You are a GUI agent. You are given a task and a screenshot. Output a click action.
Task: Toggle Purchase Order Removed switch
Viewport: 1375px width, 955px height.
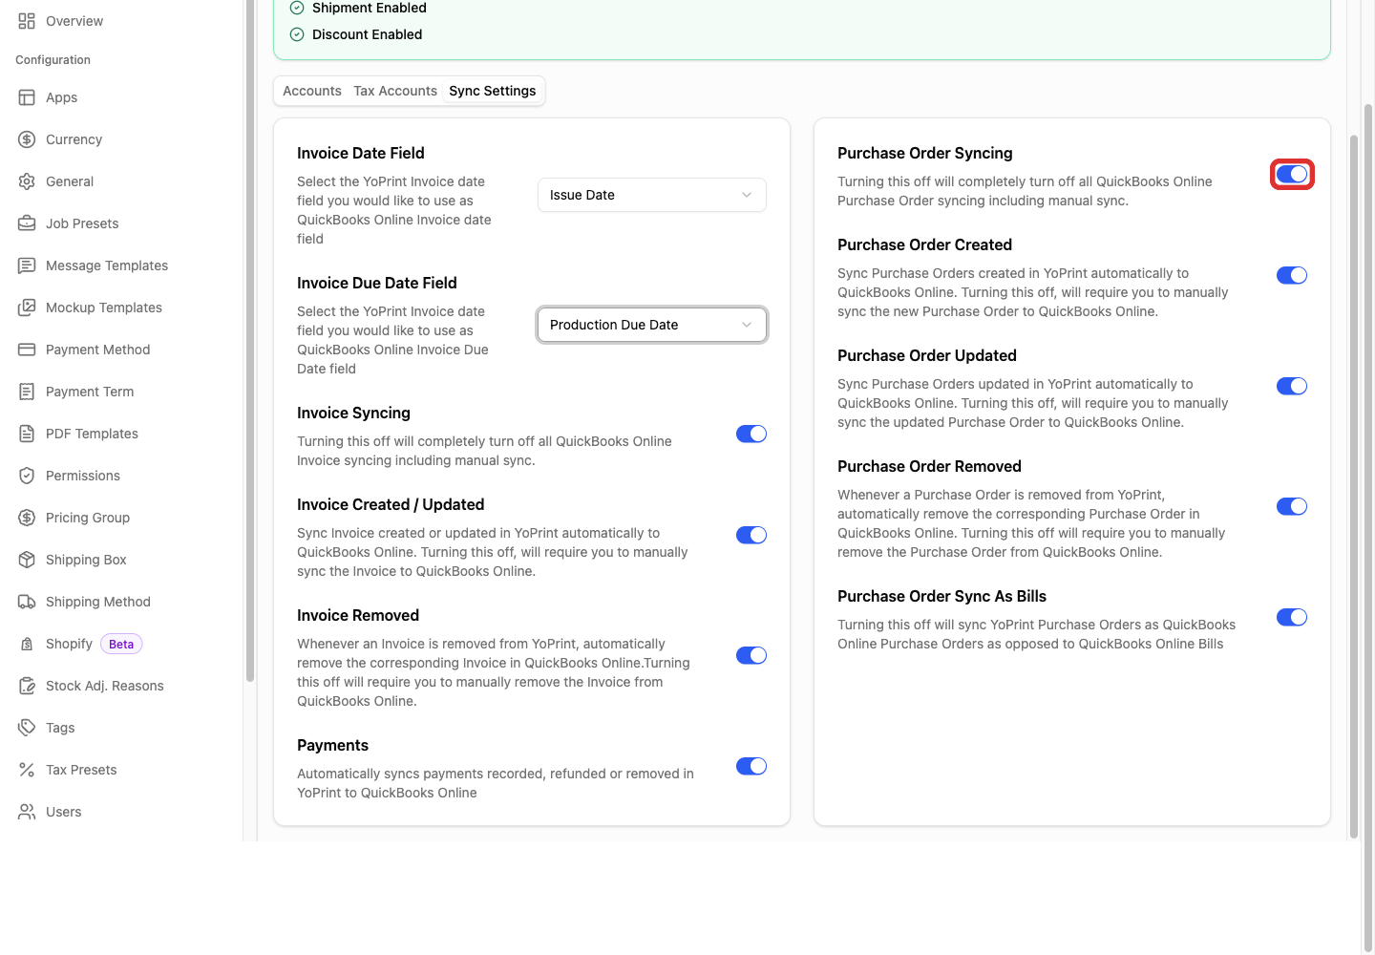pos(1292,506)
